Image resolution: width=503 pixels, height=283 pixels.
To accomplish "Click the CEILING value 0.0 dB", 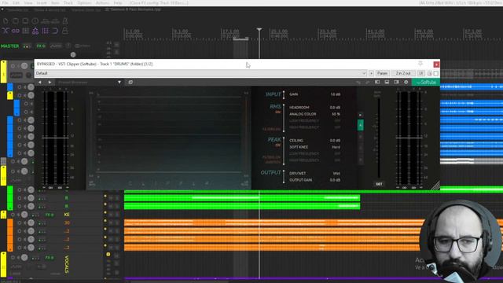I will [x=335, y=141].
